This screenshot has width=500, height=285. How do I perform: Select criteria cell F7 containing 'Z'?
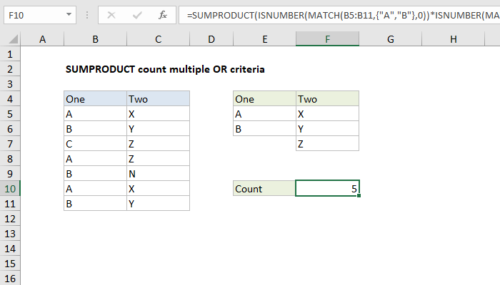pos(327,144)
